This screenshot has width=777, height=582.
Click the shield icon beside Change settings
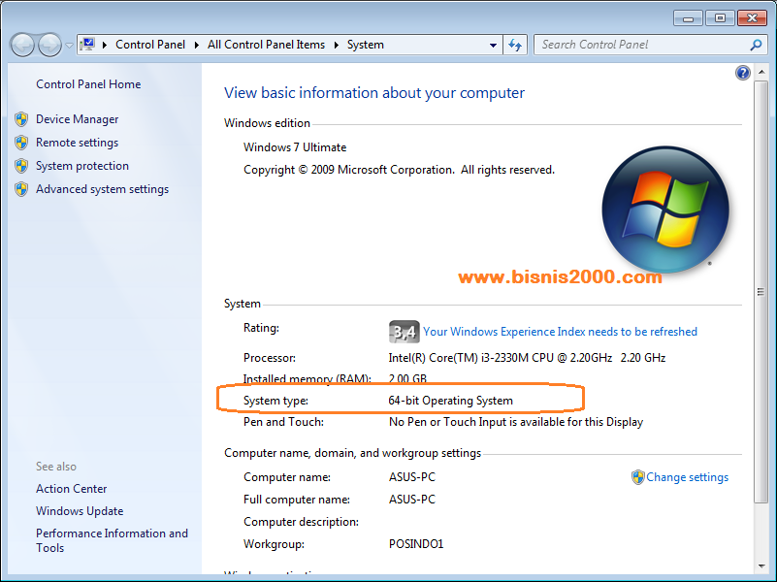click(637, 476)
